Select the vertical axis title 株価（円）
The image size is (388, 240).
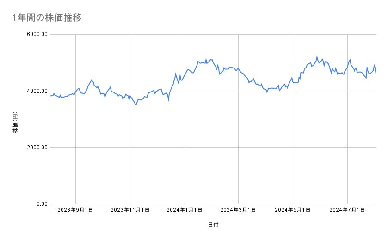coord(15,122)
